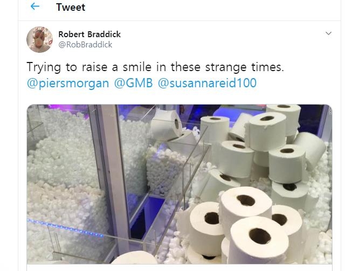Click the single toilet roll at the photo's top
352x271 pixels.
167,125
